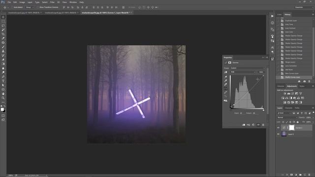Add a Levels adjustment

(x=289, y=93)
